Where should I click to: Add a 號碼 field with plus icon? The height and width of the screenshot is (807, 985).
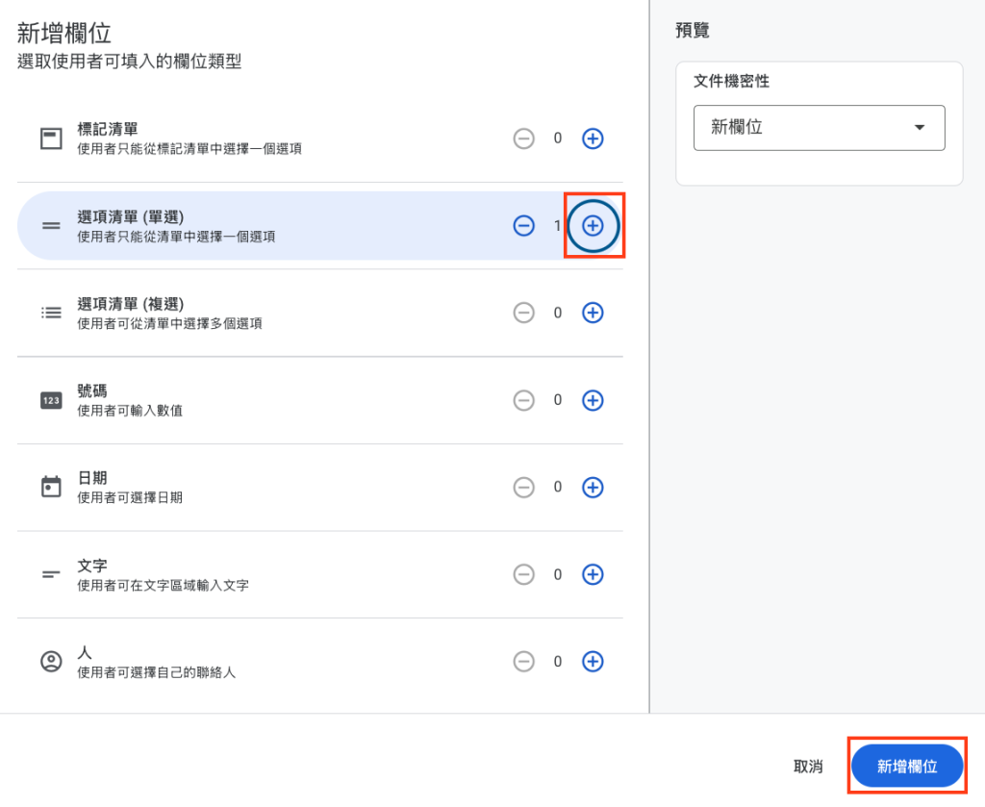coord(593,400)
